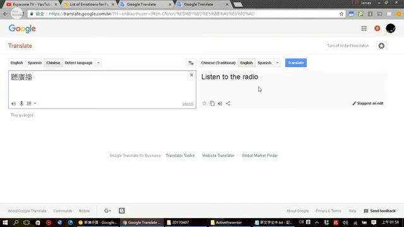Switch to List of Emoticons tab
This screenshot has height=227, width=404.
pyautogui.click(x=88, y=4)
